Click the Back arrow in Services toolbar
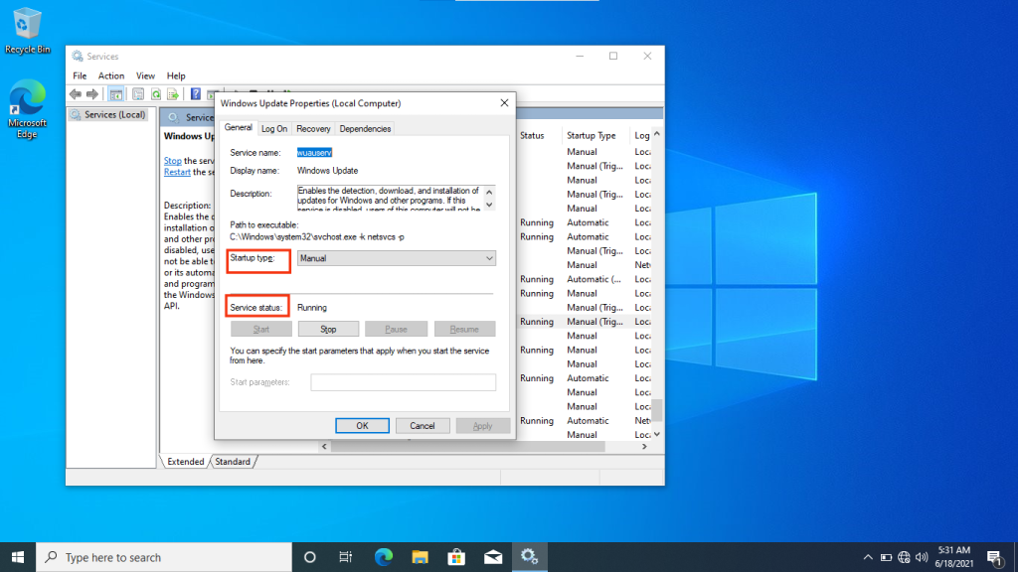The width and height of the screenshot is (1018, 572). click(x=76, y=94)
